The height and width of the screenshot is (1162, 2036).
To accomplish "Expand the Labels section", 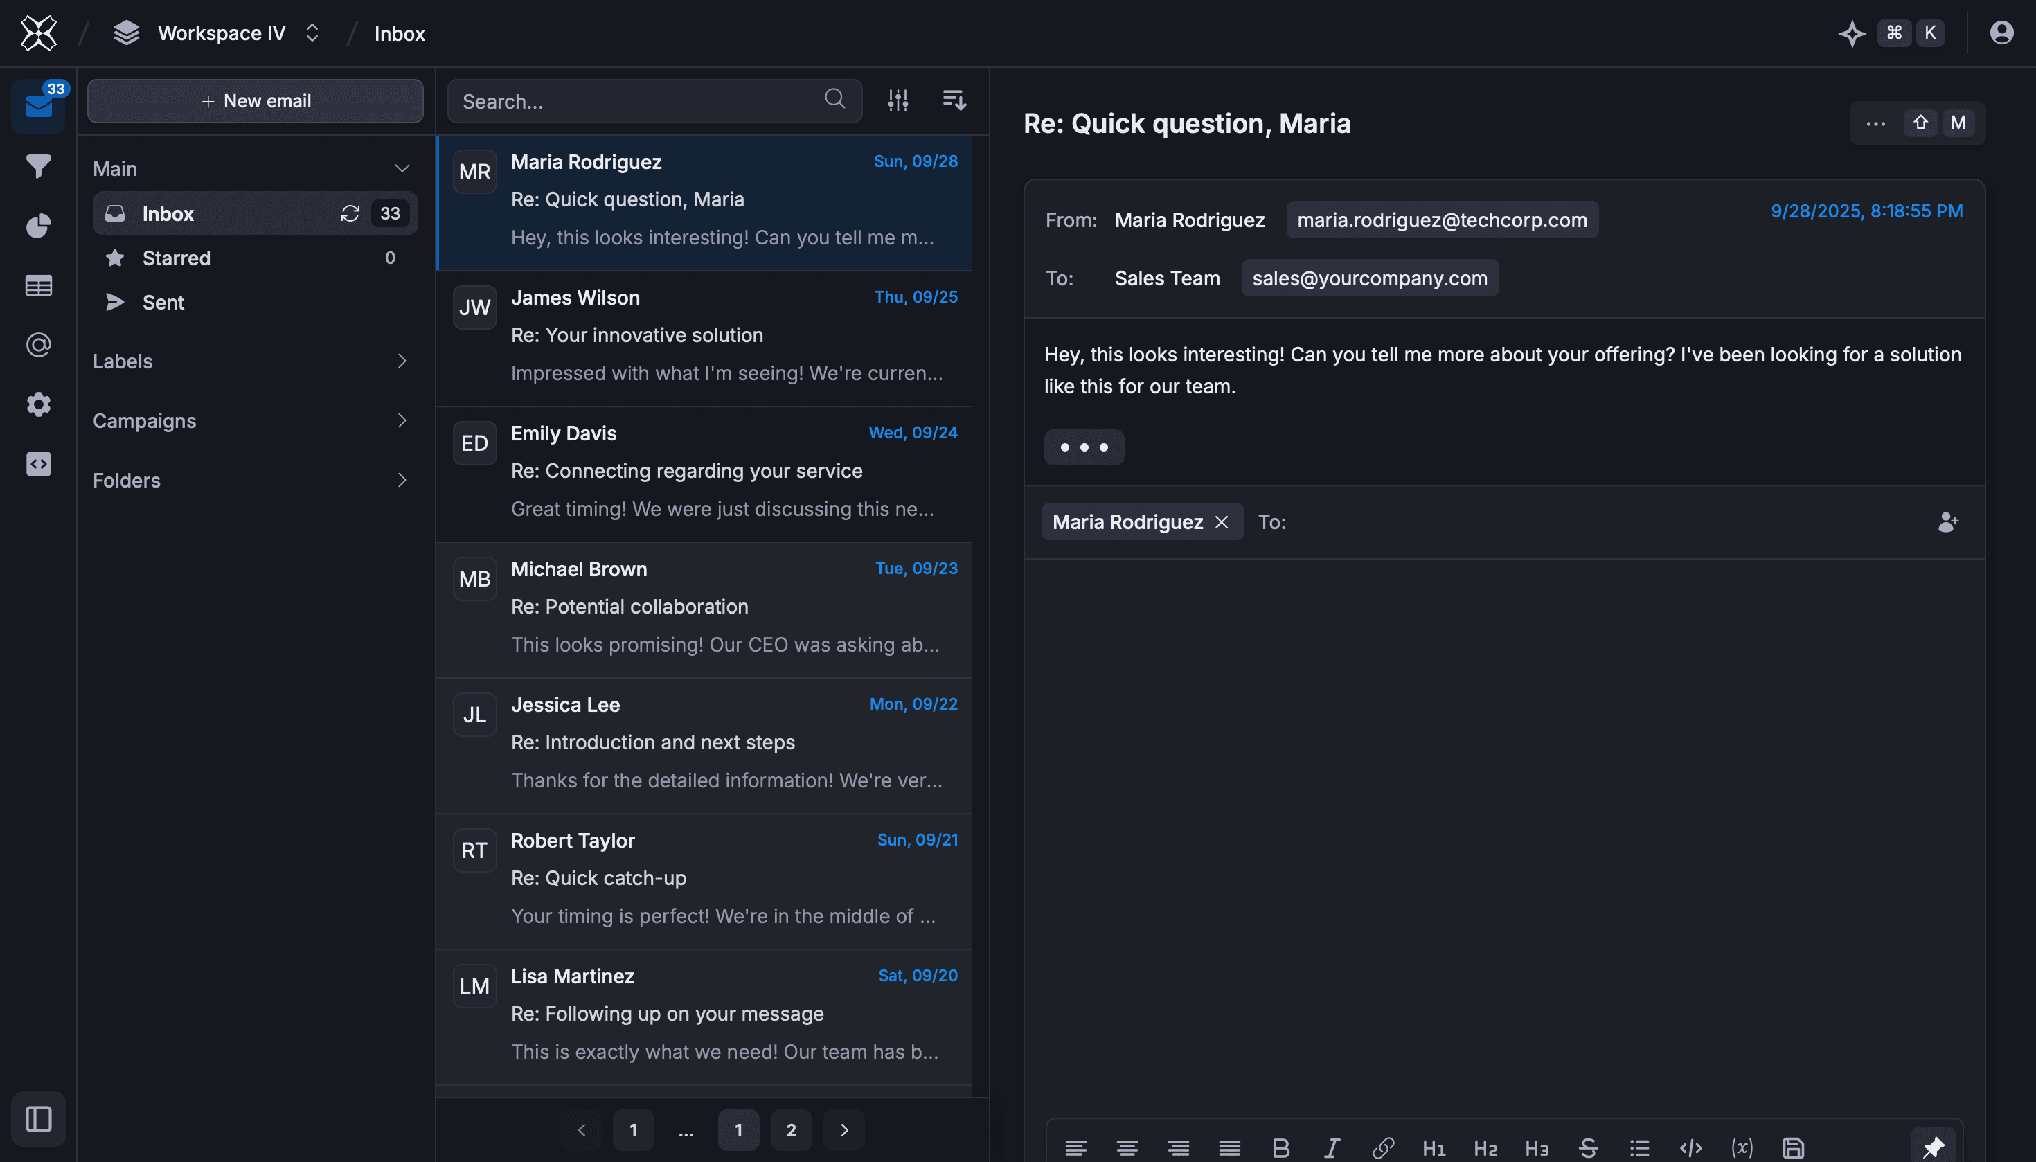I will tap(251, 361).
